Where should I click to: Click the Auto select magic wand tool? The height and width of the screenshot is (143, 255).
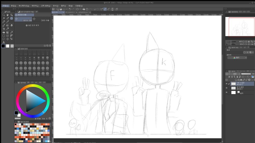click(x=4, y=19)
